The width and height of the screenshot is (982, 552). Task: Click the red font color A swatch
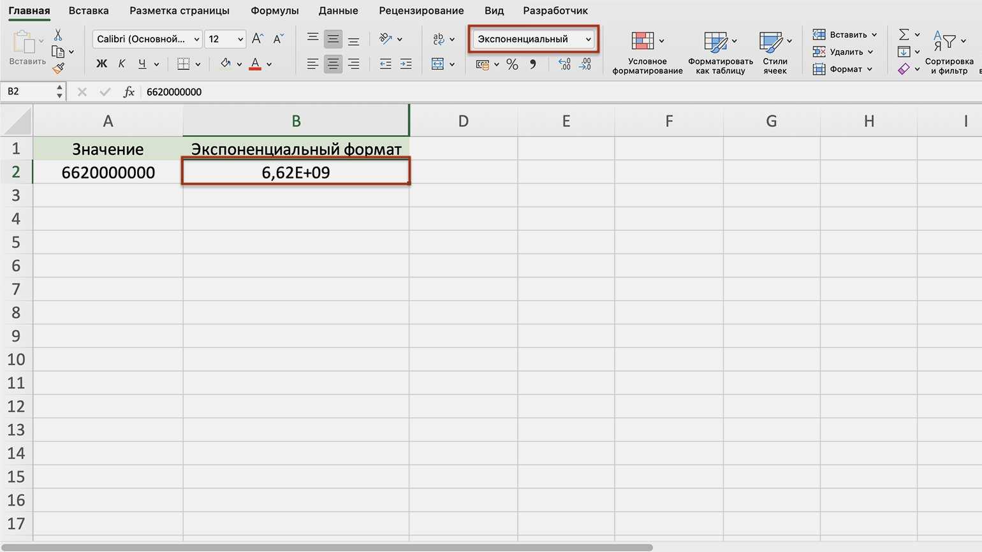click(x=255, y=64)
